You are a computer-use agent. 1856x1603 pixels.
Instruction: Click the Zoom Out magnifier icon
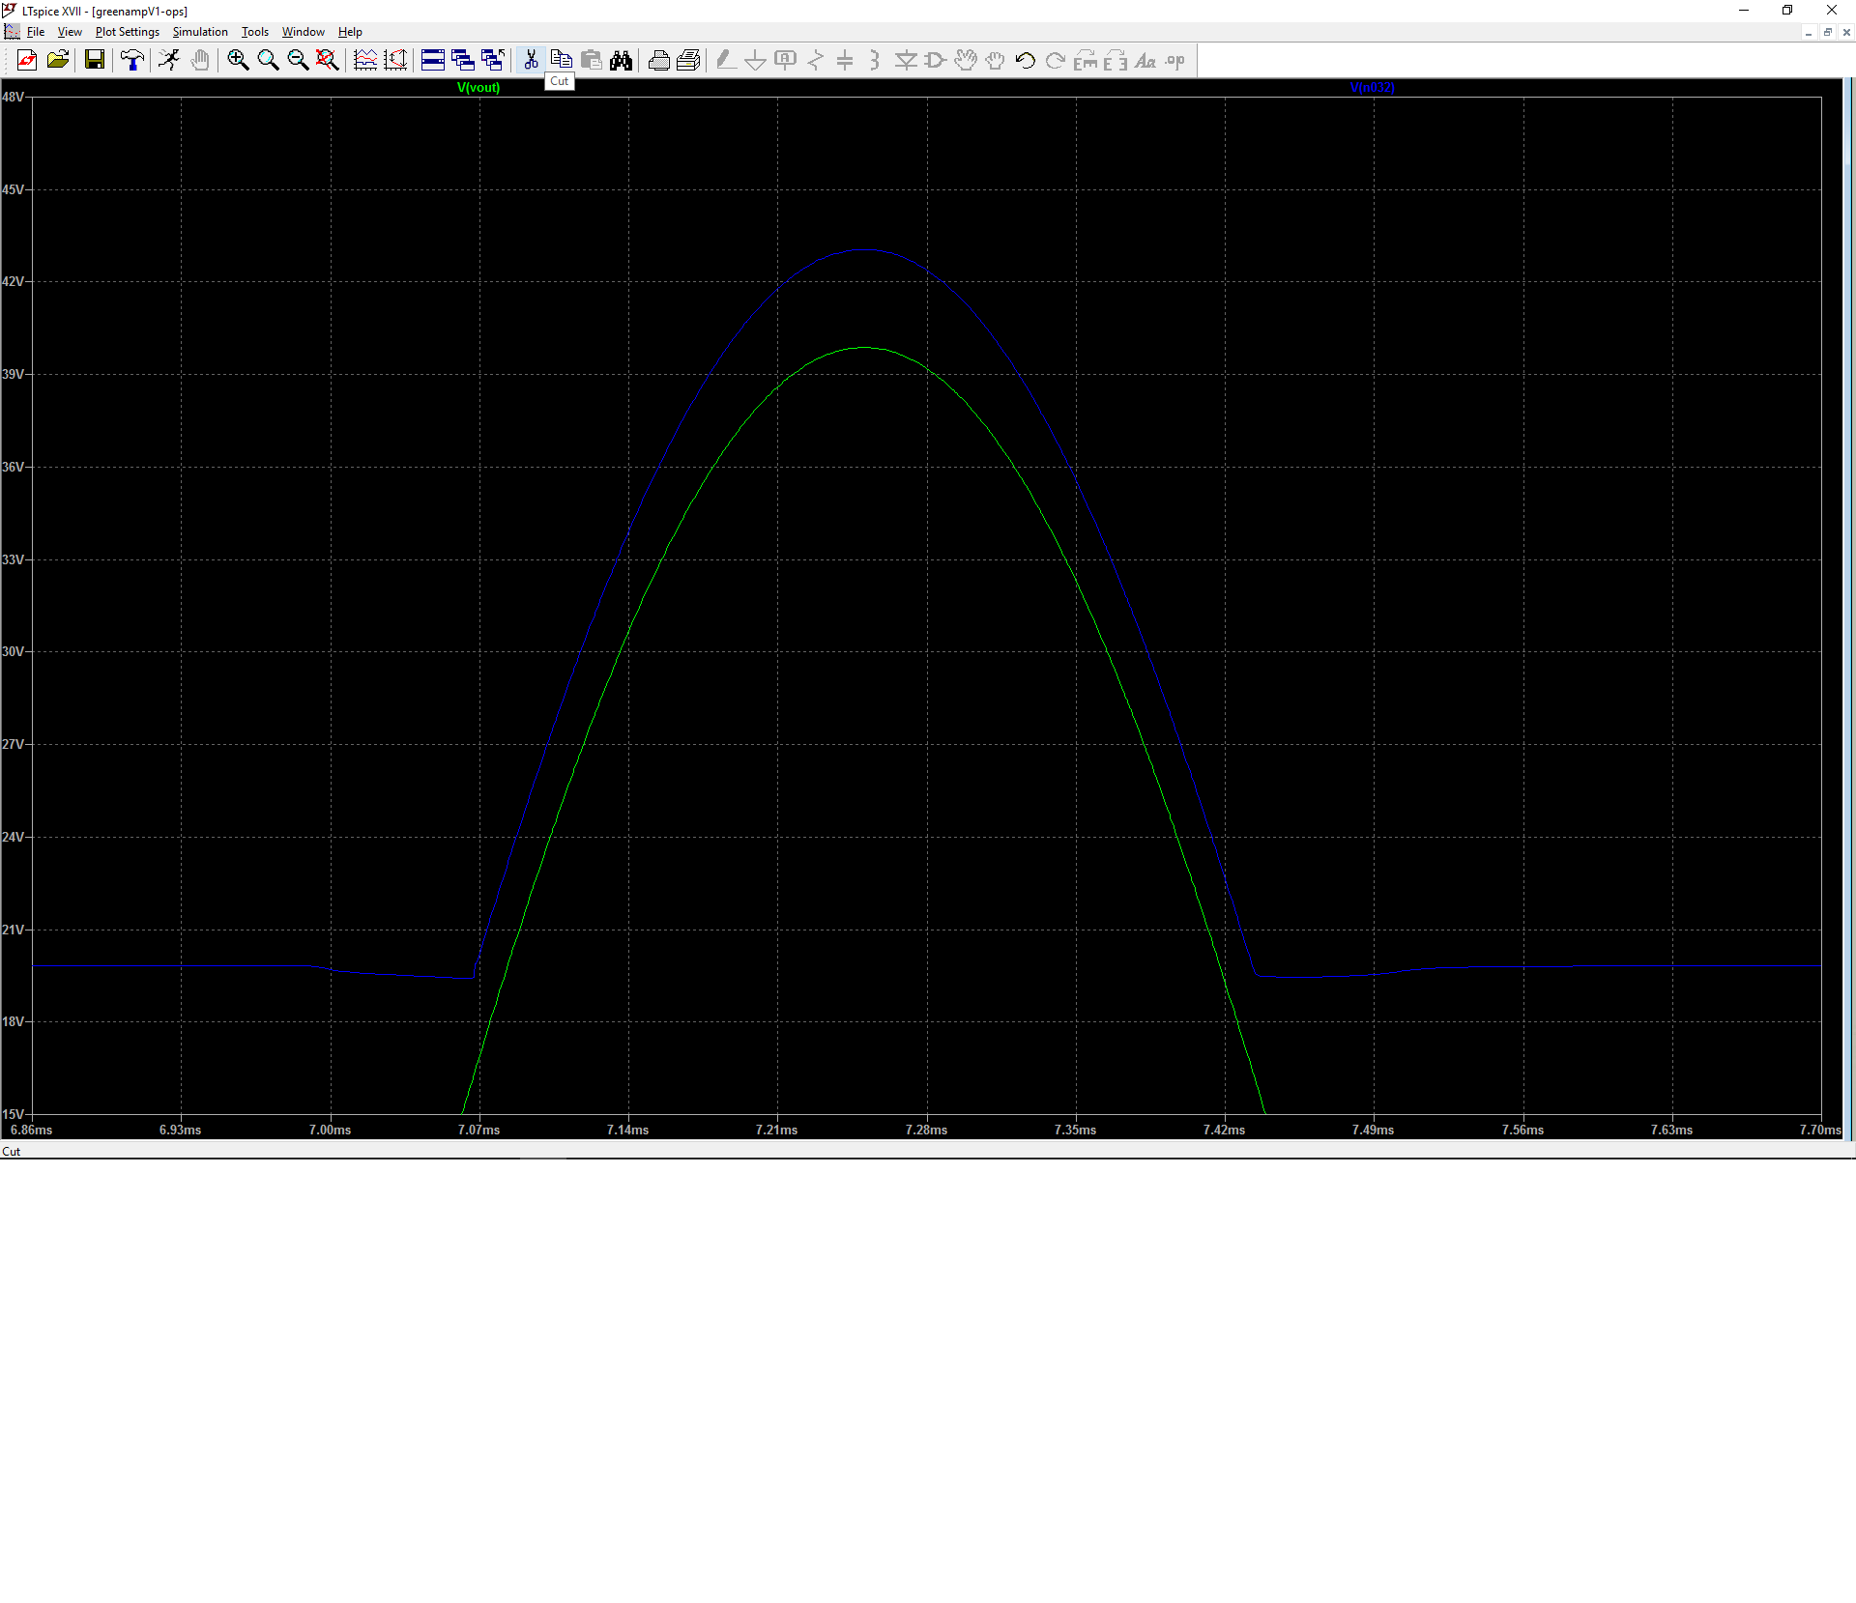pyautogui.click(x=298, y=60)
